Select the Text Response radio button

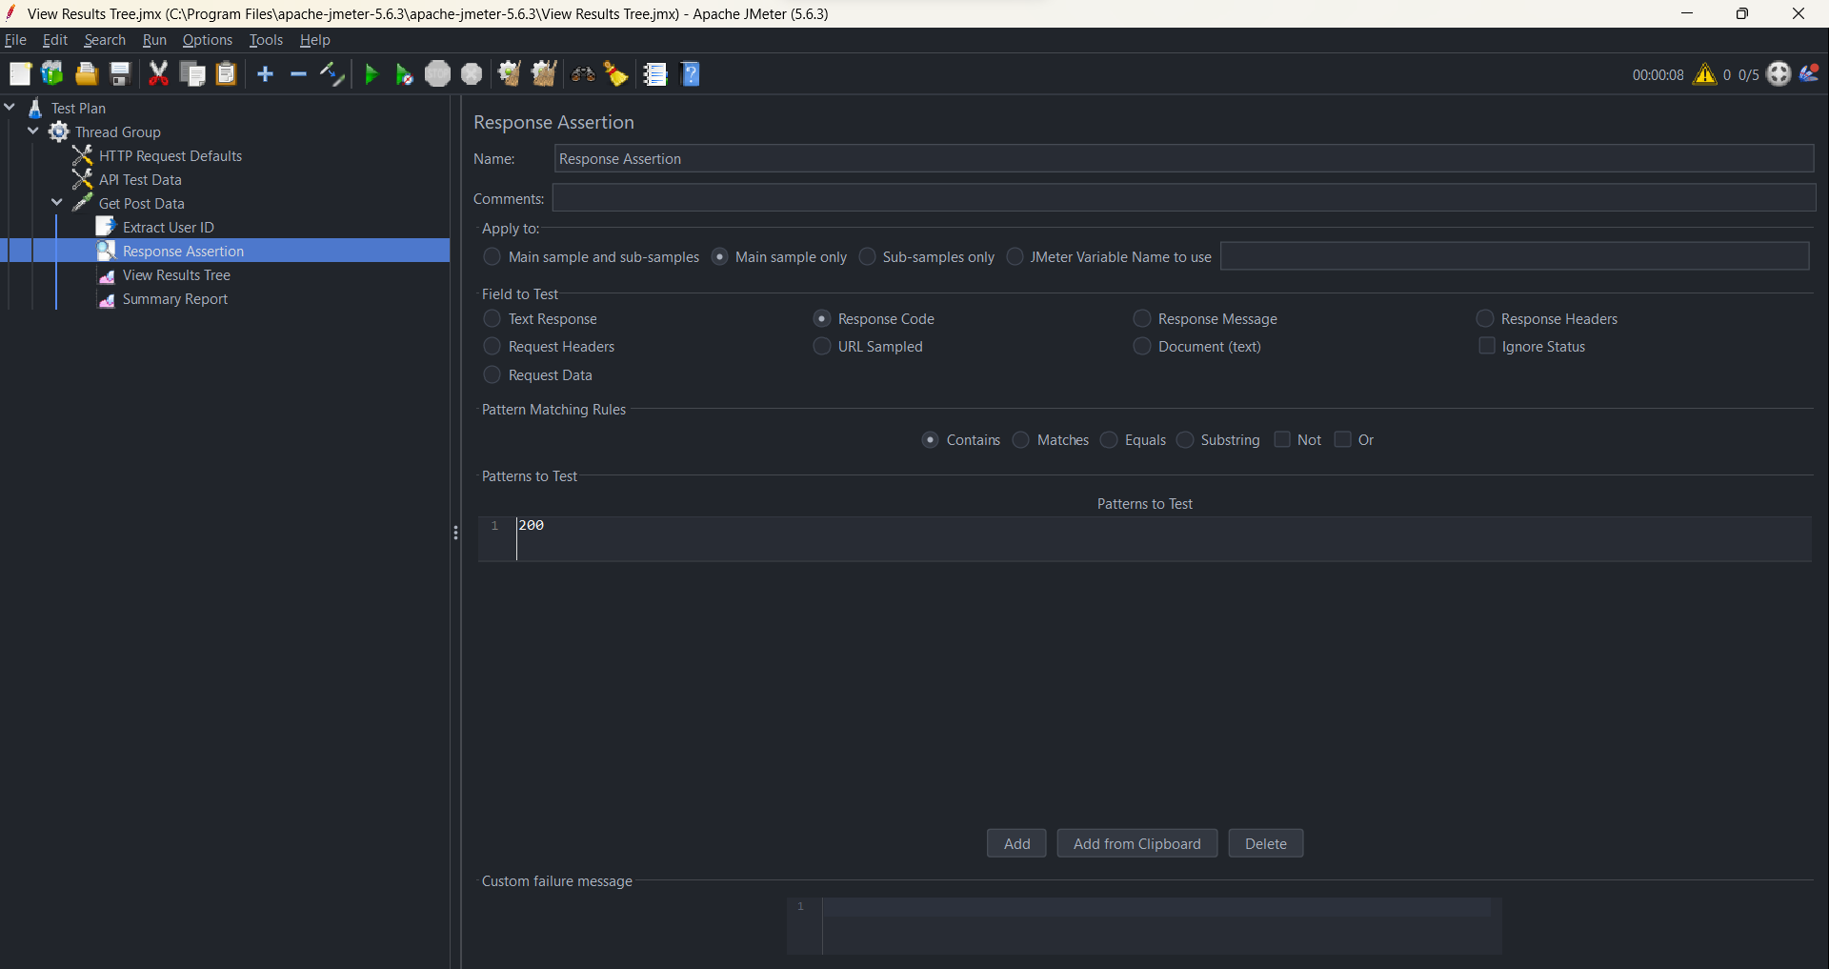pyautogui.click(x=492, y=318)
